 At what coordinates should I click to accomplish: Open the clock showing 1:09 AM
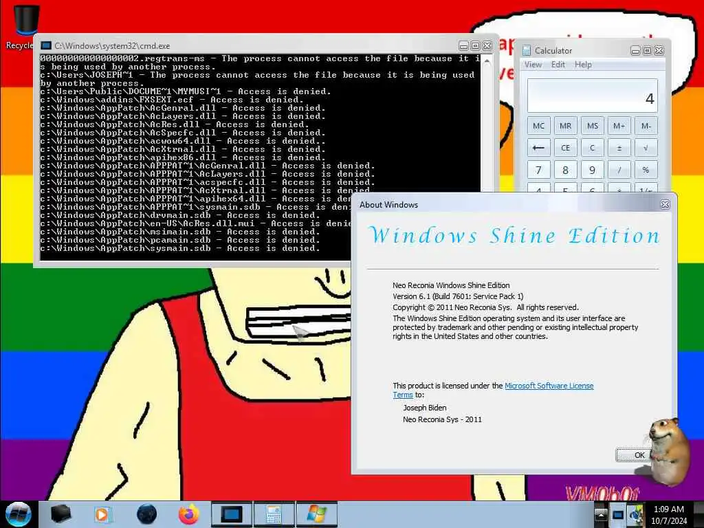tap(669, 515)
